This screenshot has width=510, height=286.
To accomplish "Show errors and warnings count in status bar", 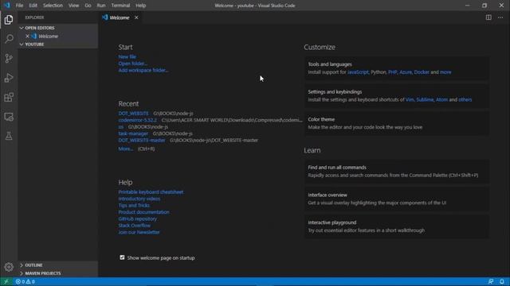I will 25,281.
